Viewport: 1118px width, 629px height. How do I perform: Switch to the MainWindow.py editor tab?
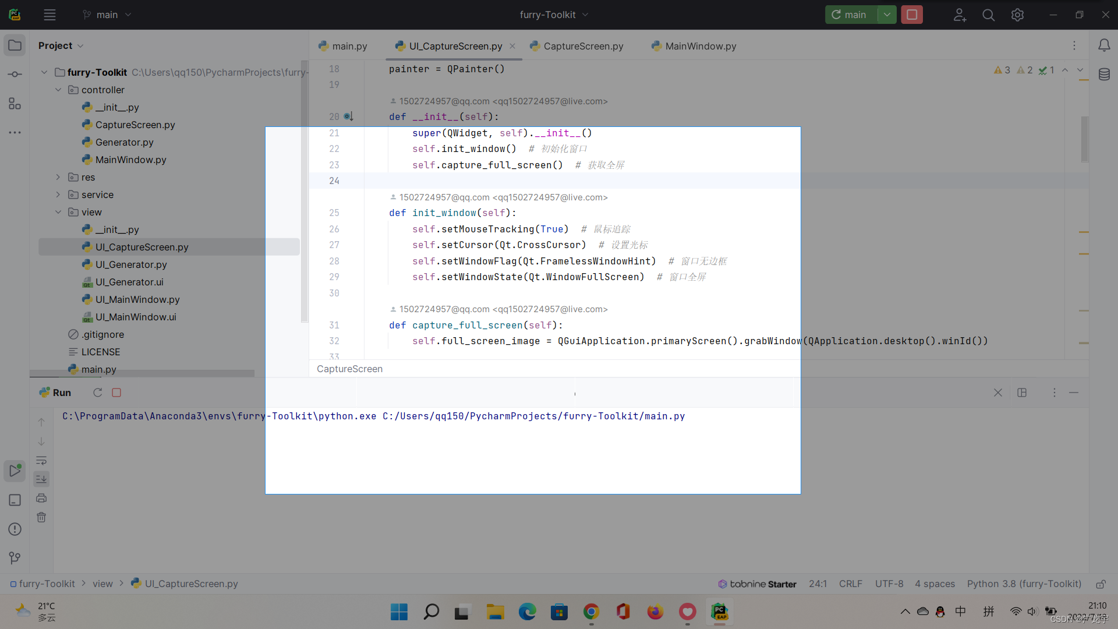(699, 46)
